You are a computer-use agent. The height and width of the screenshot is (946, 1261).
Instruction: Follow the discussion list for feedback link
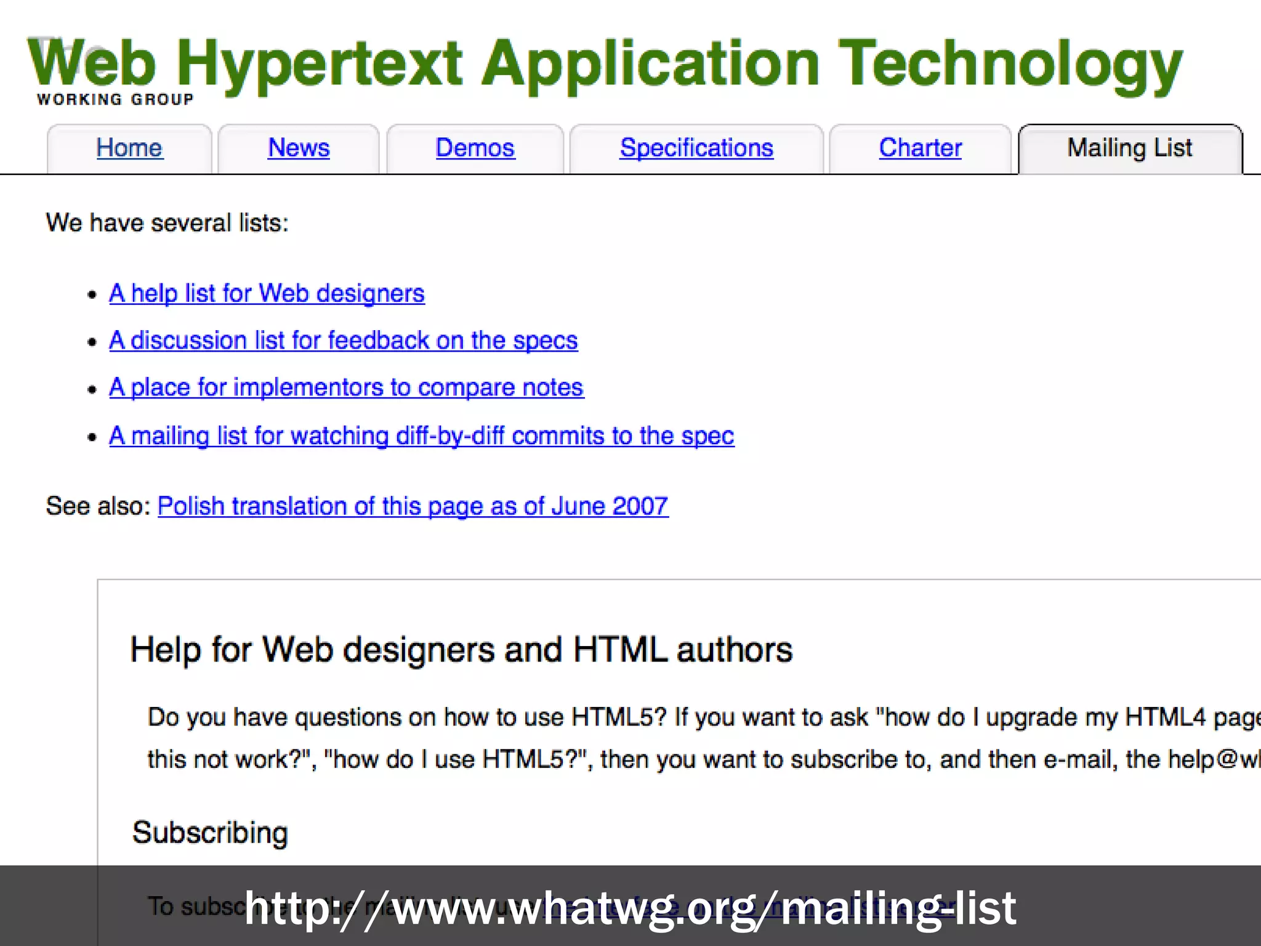pyautogui.click(x=343, y=341)
